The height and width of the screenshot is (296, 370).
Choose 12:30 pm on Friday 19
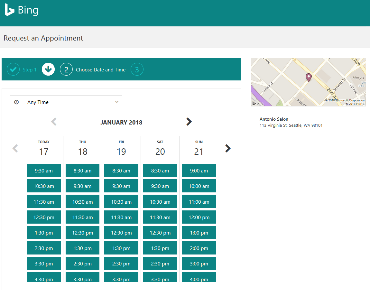(121, 233)
